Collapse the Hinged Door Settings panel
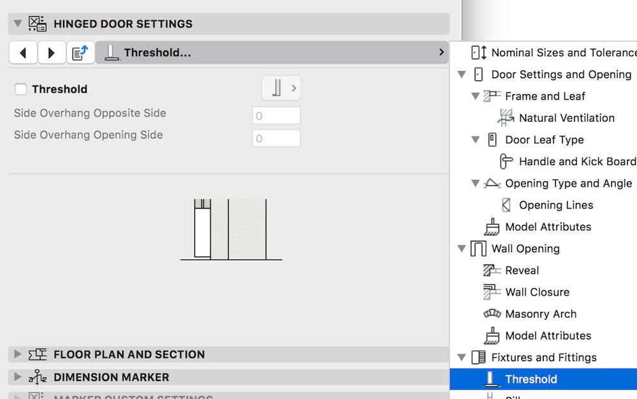Viewport: 637px width, 399px height. pyautogui.click(x=17, y=24)
